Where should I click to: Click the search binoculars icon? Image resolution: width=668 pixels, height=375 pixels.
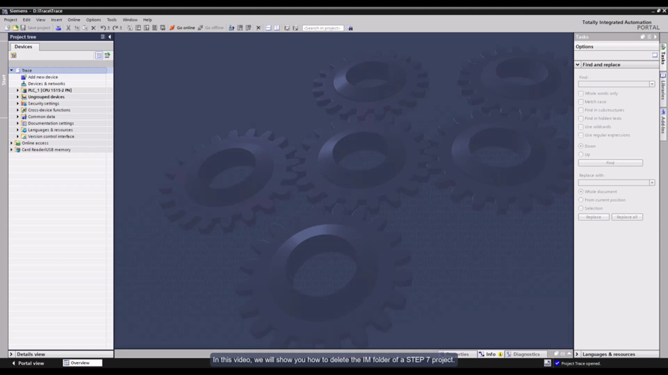click(350, 28)
